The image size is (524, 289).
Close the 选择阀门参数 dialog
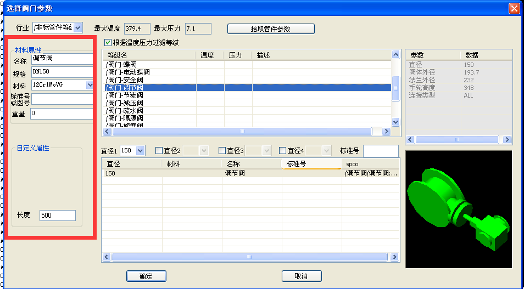(x=514, y=8)
